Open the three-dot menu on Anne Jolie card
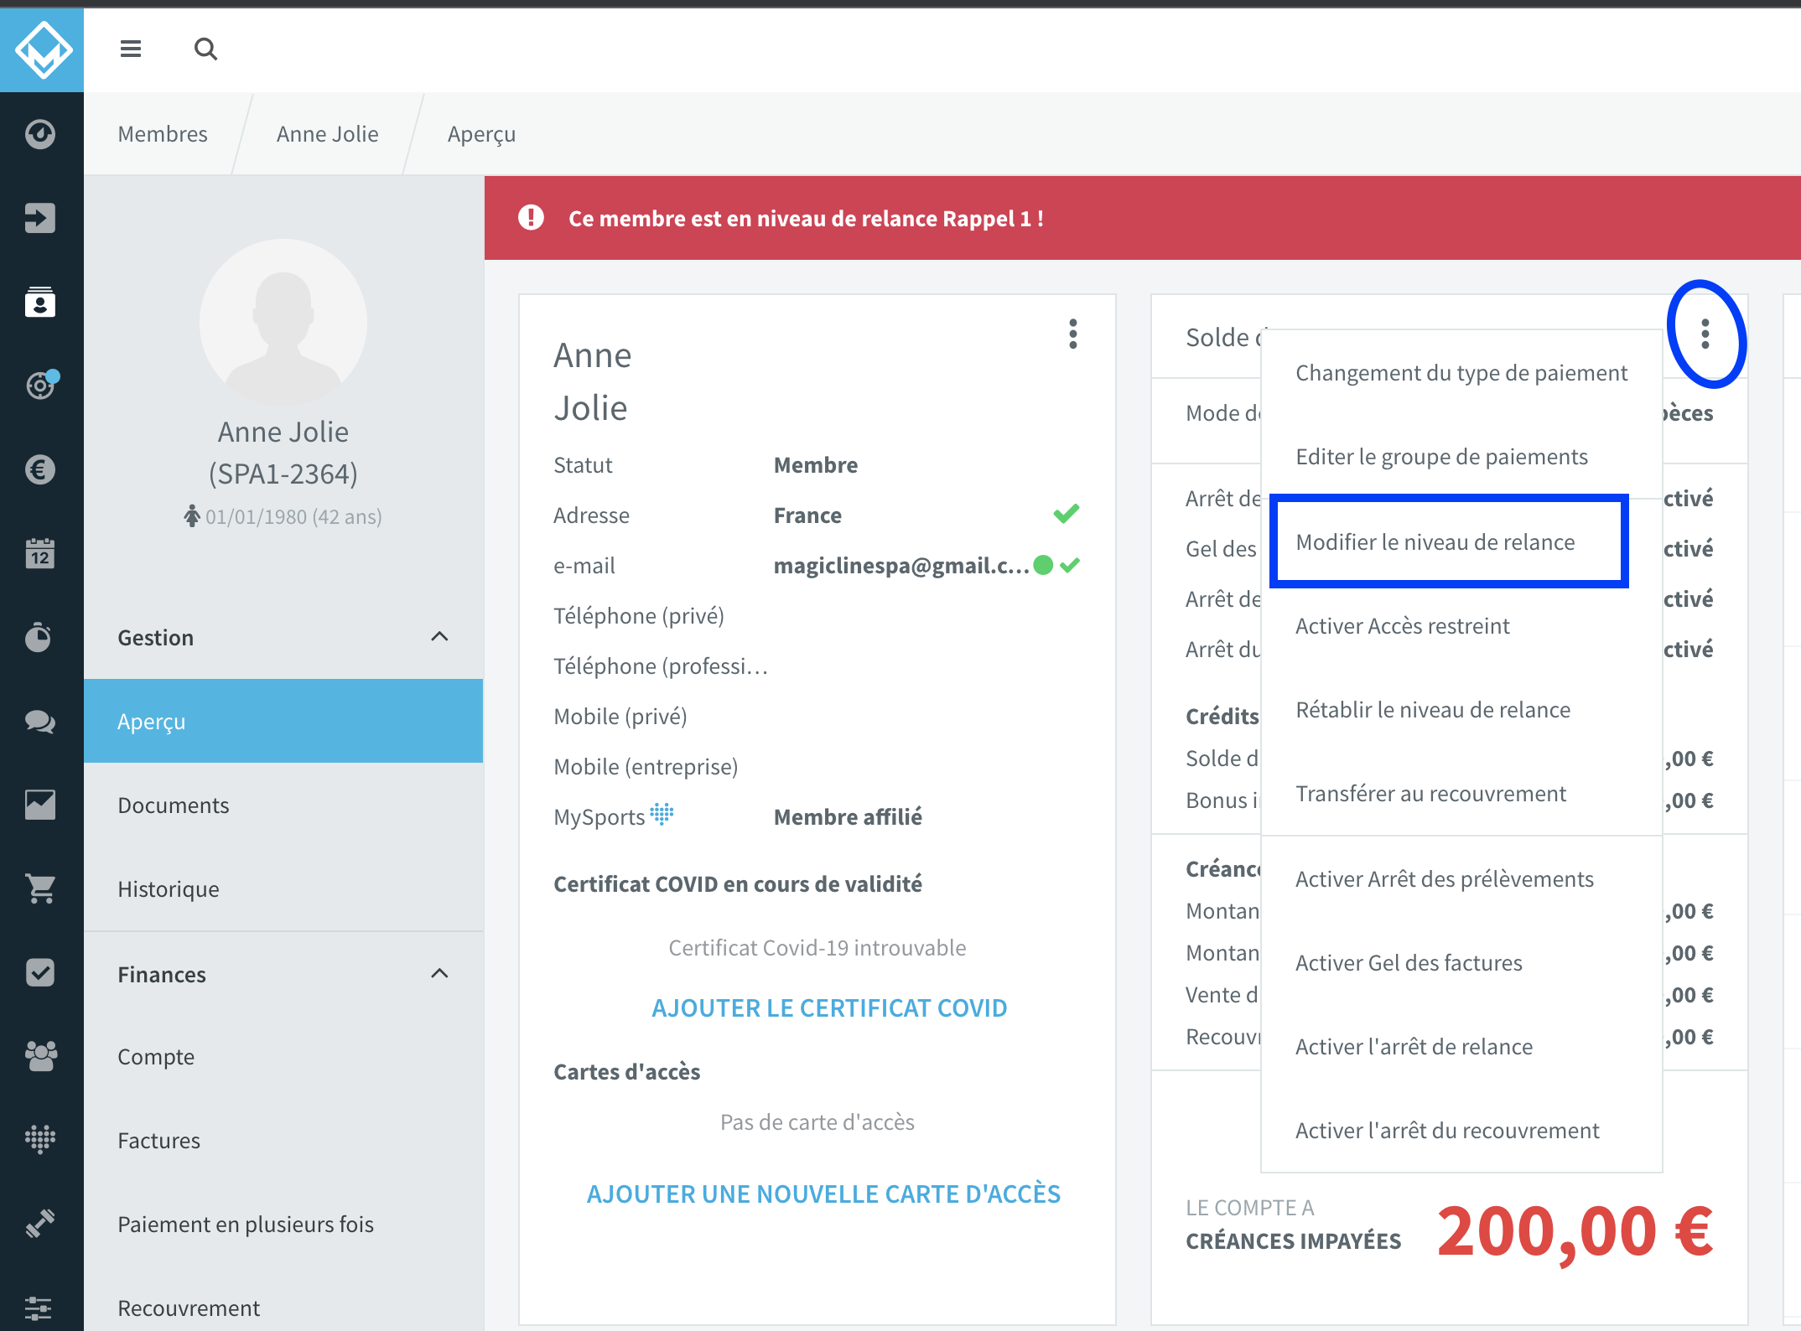 1072,334
